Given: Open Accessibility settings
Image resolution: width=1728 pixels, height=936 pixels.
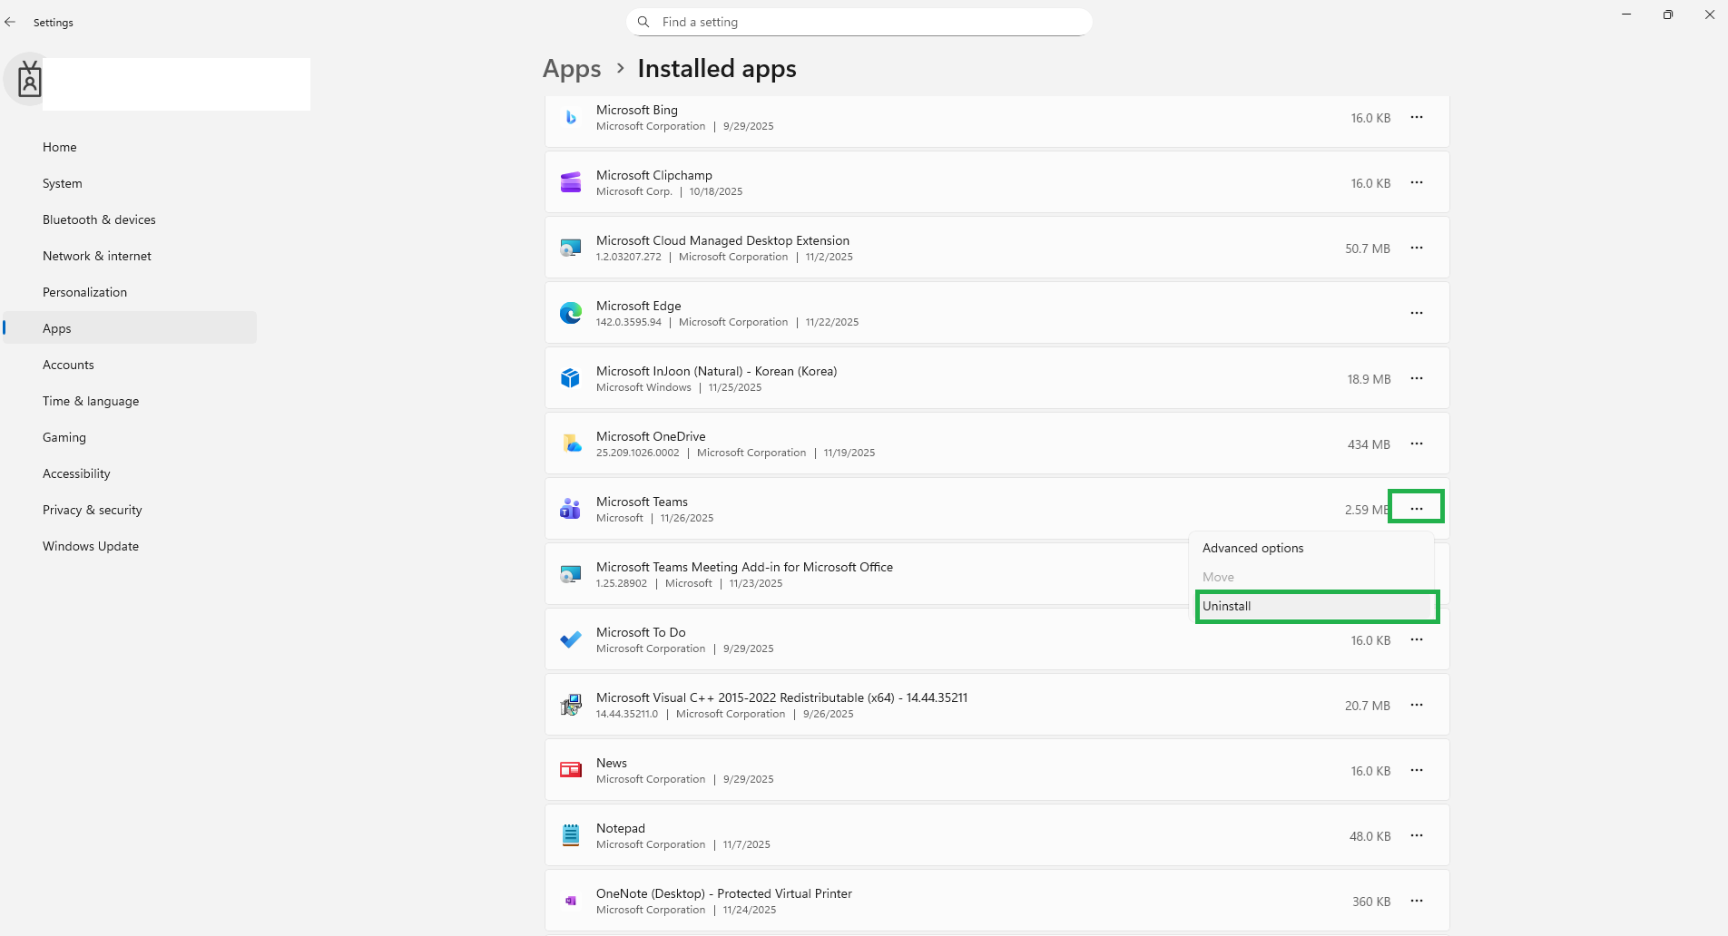Looking at the screenshot, I should pos(130,473).
